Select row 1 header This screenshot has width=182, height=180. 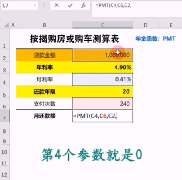[4, 39]
